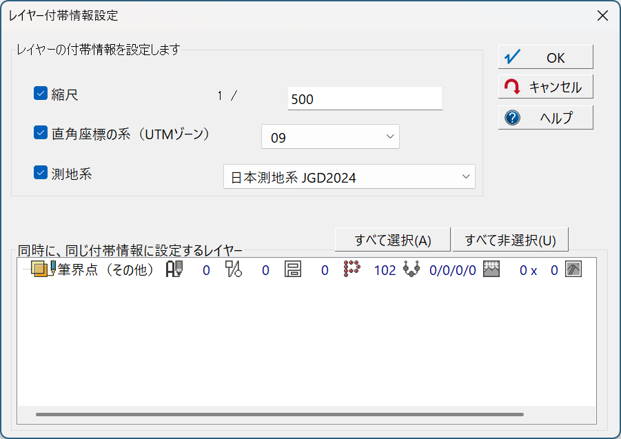
Task: Click すべて選択(A) to select all layers
Action: pyautogui.click(x=392, y=240)
